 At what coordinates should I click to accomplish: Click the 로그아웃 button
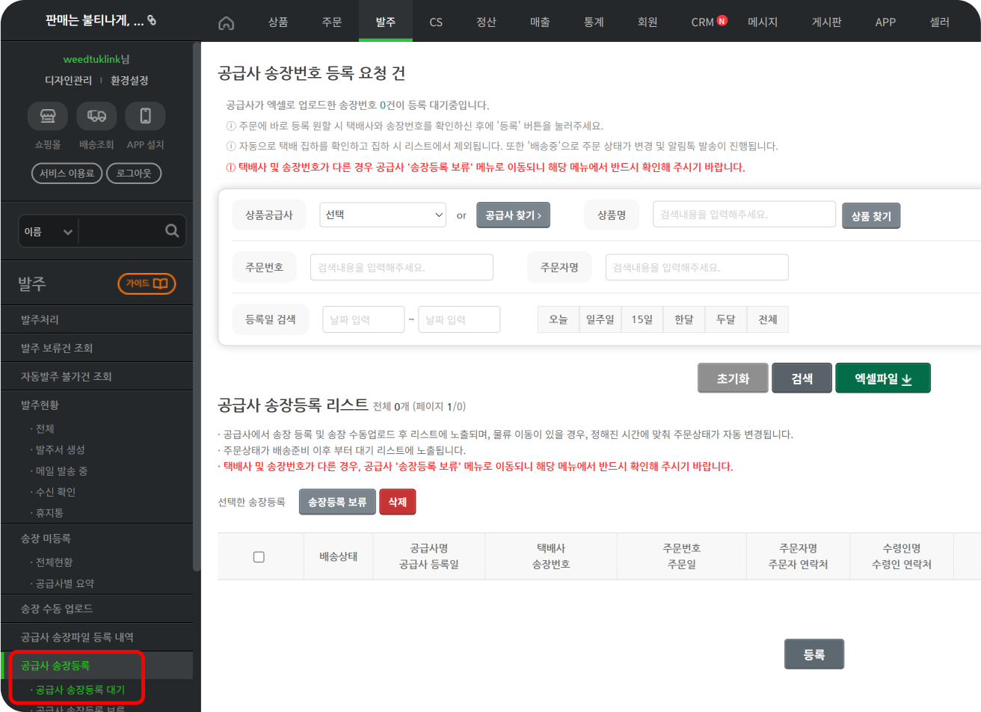(x=134, y=174)
